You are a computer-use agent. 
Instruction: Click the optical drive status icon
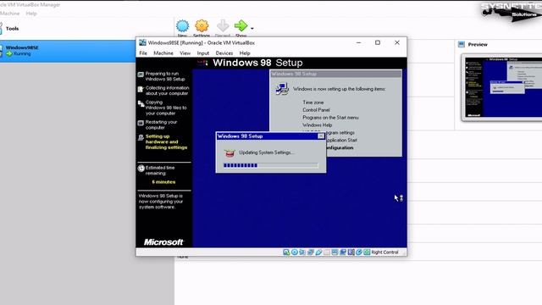pyautogui.click(x=294, y=252)
